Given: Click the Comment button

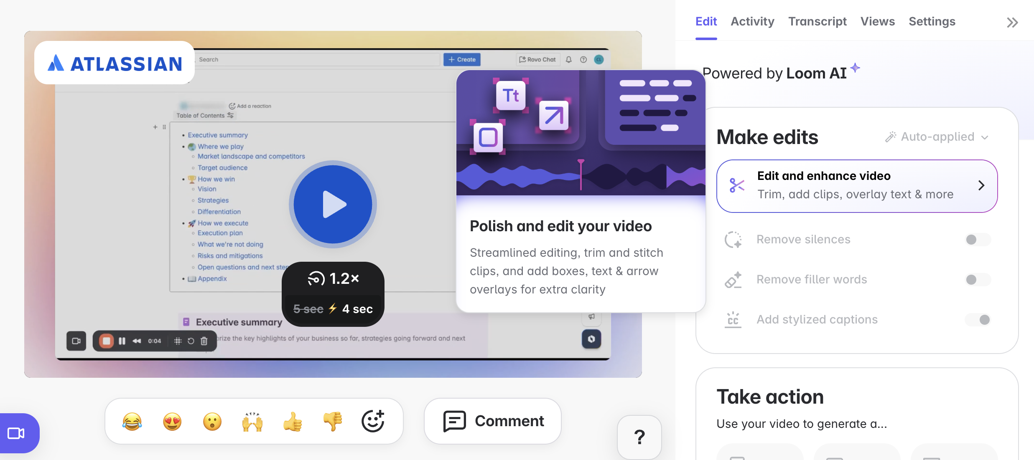Looking at the screenshot, I should tap(493, 421).
